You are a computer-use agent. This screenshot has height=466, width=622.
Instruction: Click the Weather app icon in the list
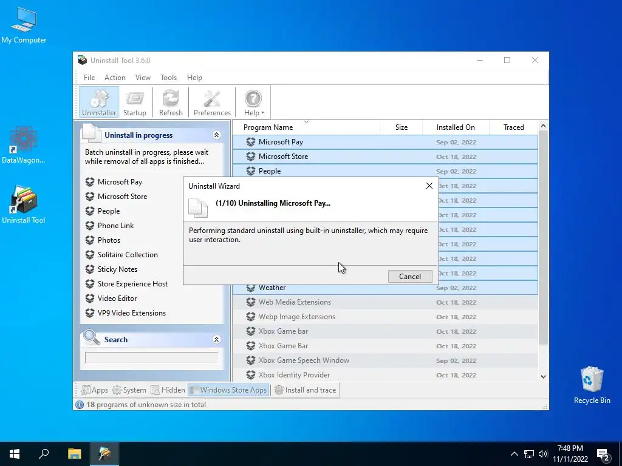coord(251,288)
